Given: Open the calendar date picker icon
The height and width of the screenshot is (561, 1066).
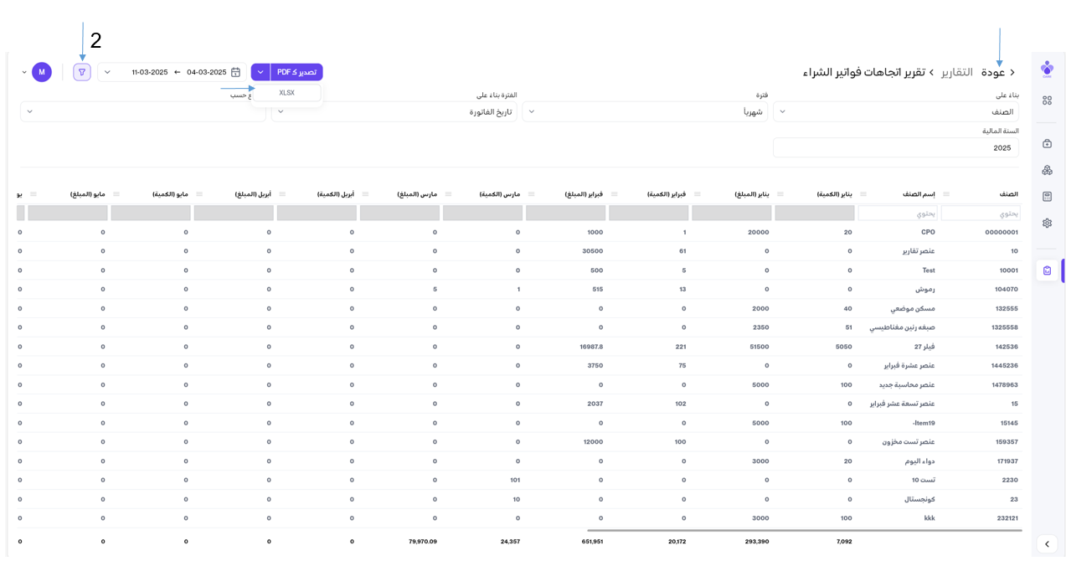Looking at the screenshot, I should coord(236,72).
